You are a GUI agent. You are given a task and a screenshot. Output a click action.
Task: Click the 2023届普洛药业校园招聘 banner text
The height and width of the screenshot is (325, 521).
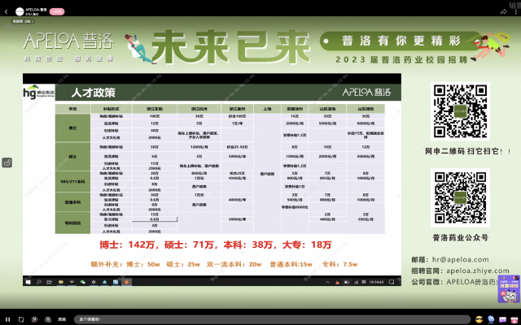401,59
